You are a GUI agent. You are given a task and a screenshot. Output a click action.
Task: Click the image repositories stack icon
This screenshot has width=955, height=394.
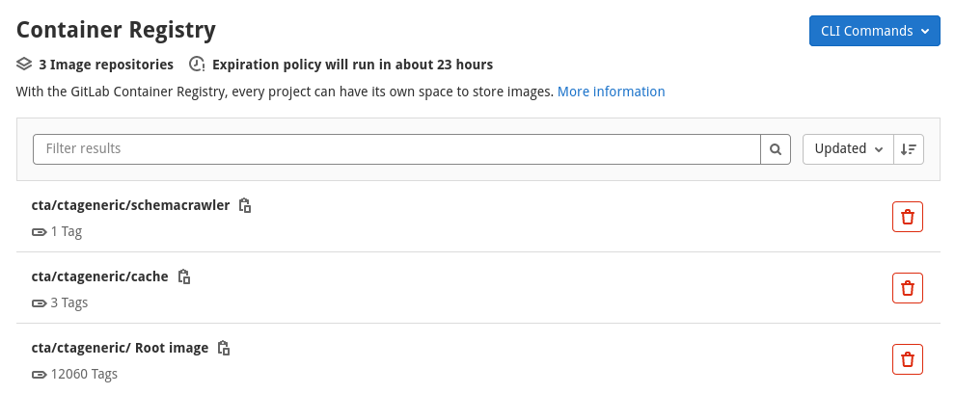click(x=24, y=64)
